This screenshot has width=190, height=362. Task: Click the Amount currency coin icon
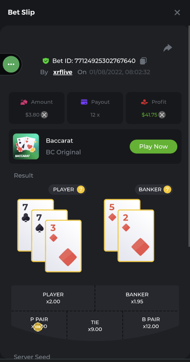tap(45, 115)
